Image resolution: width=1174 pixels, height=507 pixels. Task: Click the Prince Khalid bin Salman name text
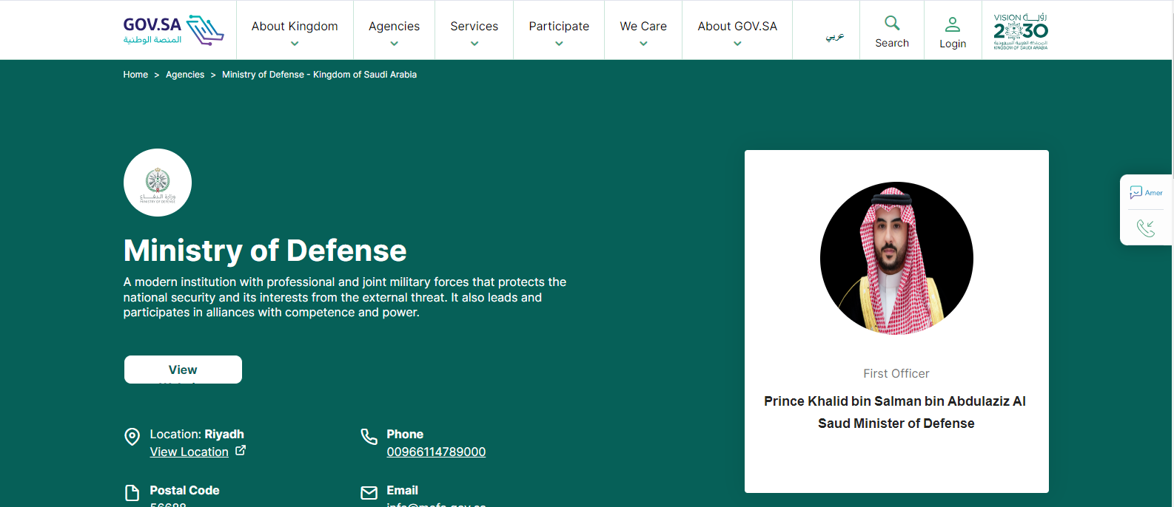(895, 412)
